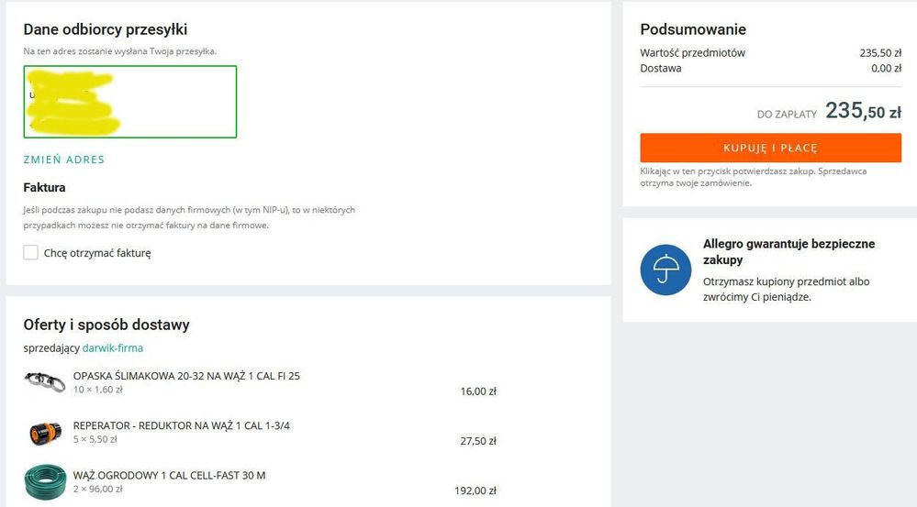Image resolution: width=917 pixels, height=507 pixels.
Task: Open the darwik-firma seller profile link
Action: pyautogui.click(x=113, y=348)
